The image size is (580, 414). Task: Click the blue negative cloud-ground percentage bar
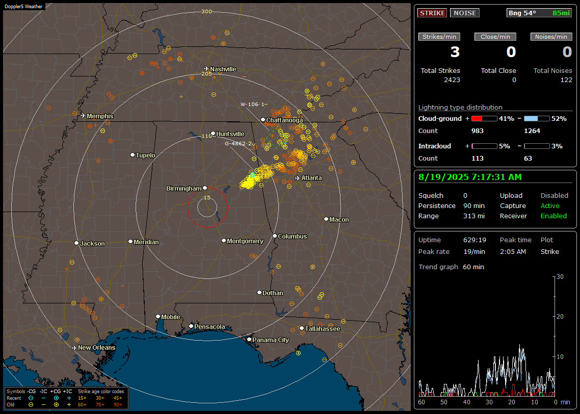tap(537, 119)
